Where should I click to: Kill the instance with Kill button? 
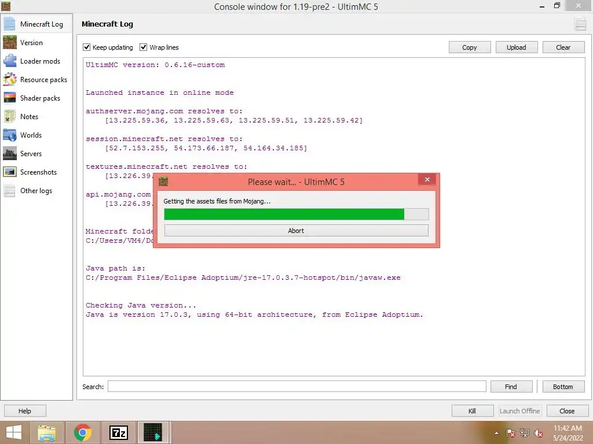473,411
